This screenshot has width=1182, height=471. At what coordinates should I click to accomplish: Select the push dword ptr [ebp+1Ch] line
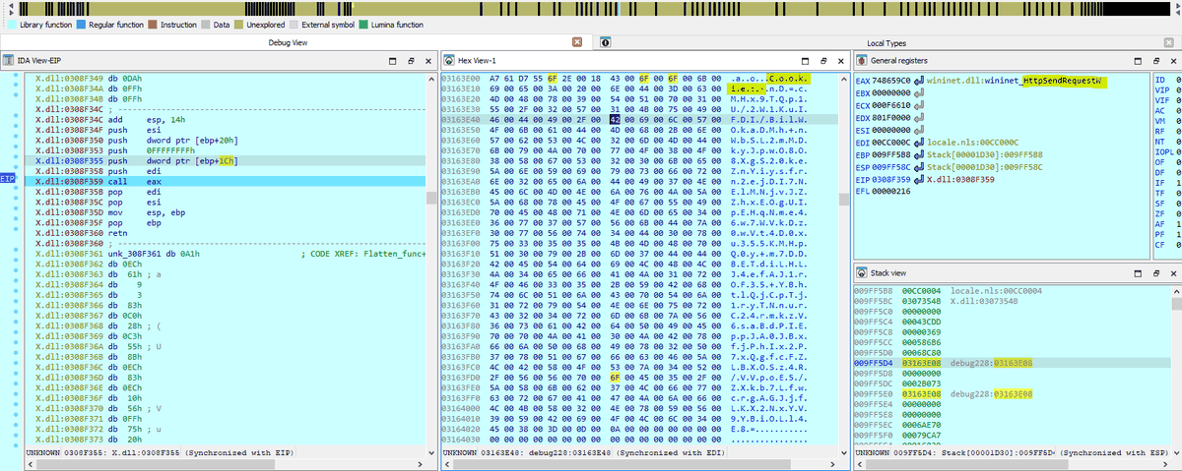[x=226, y=160]
